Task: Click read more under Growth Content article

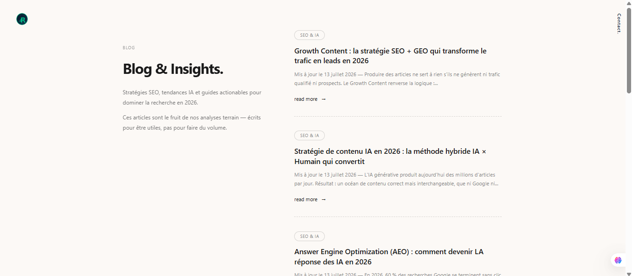Action: (x=306, y=99)
